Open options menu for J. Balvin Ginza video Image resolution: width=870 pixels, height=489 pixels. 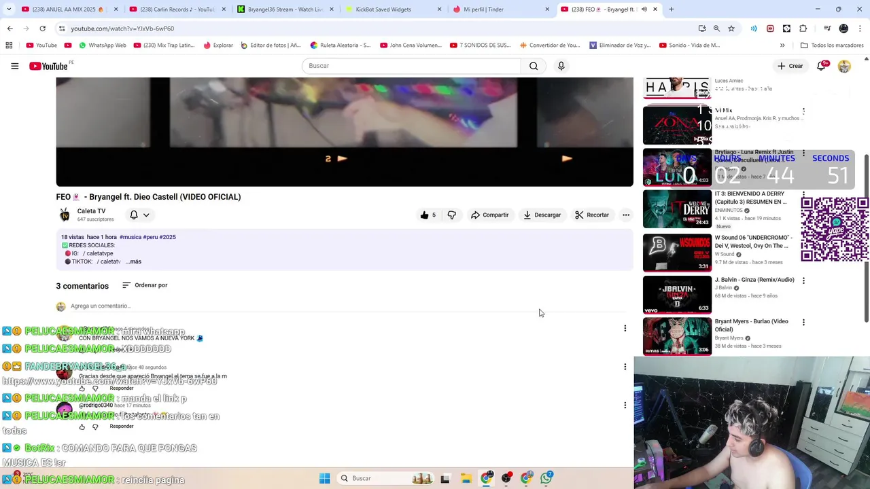803,280
